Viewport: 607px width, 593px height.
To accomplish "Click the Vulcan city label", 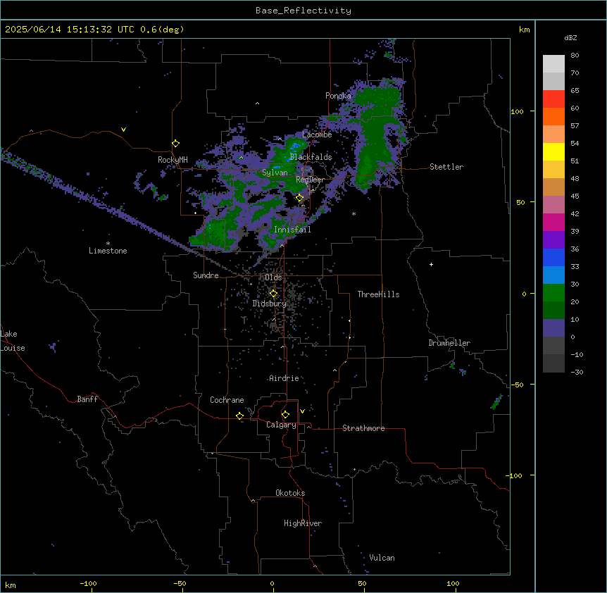I will tap(382, 558).
